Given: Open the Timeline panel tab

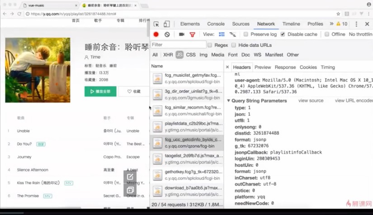Looking at the screenshot, I should coord(291,24).
